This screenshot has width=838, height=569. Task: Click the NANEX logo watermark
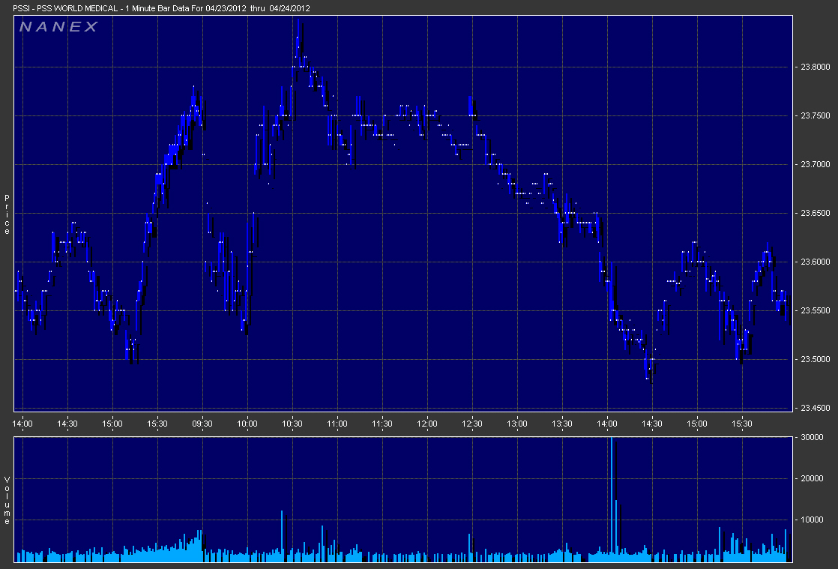click(58, 27)
